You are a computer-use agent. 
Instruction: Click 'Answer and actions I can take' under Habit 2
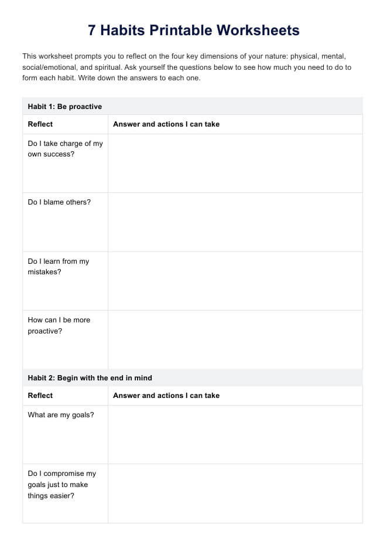pos(166,396)
